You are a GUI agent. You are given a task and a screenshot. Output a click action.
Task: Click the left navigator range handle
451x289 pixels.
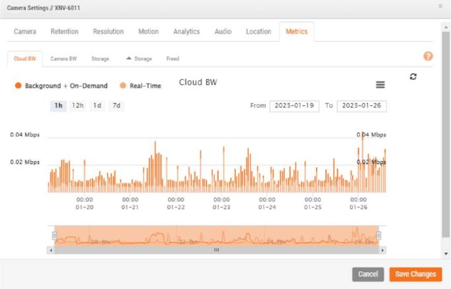pyautogui.click(x=53, y=236)
